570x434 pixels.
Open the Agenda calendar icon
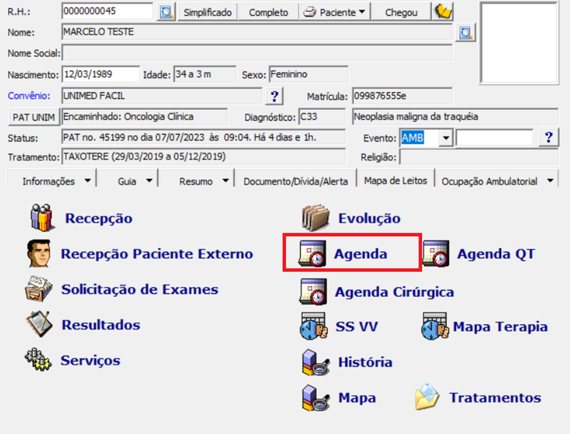coord(312,253)
